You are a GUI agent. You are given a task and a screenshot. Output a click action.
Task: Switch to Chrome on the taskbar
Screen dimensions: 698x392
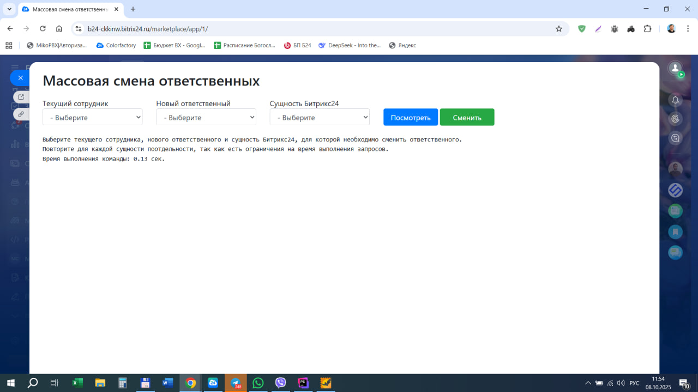pos(190,383)
